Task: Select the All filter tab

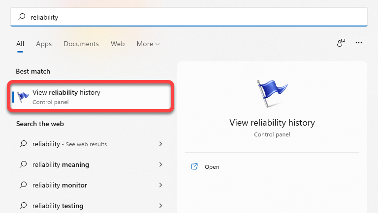Action: (x=20, y=44)
